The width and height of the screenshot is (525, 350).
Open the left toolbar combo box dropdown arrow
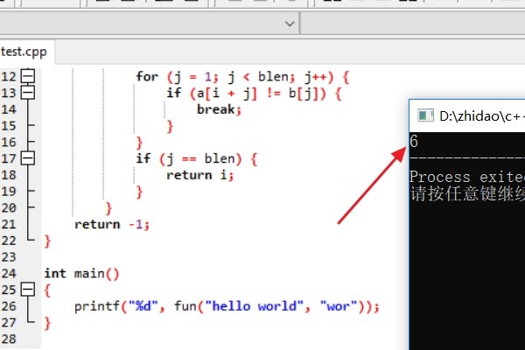[x=290, y=22]
